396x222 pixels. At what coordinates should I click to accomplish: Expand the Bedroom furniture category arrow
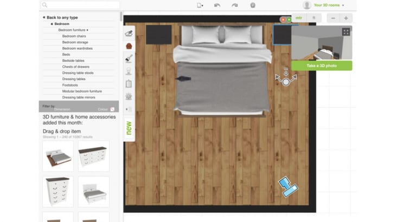pos(88,30)
